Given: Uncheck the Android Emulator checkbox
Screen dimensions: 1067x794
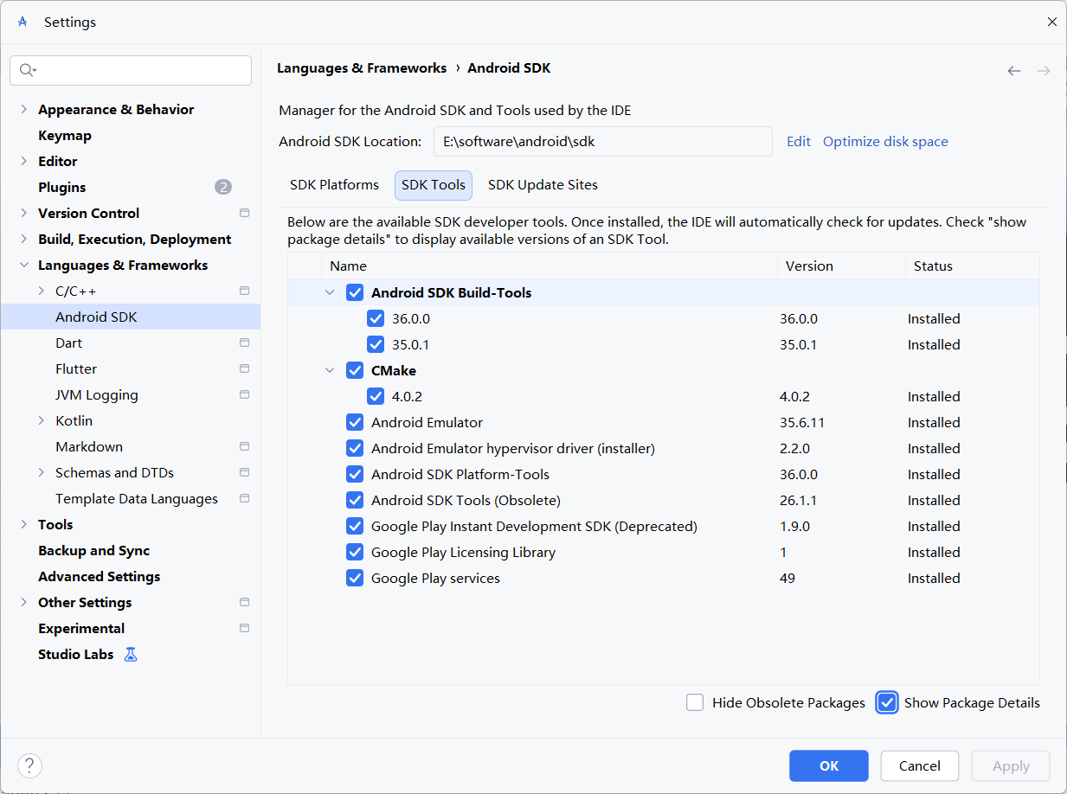Looking at the screenshot, I should point(355,422).
